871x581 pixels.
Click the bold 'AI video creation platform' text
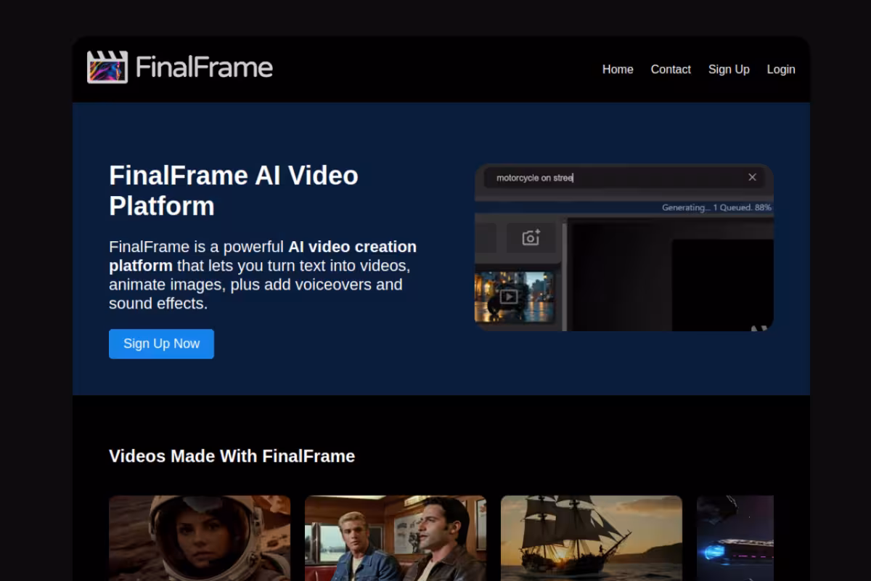(263, 256)
